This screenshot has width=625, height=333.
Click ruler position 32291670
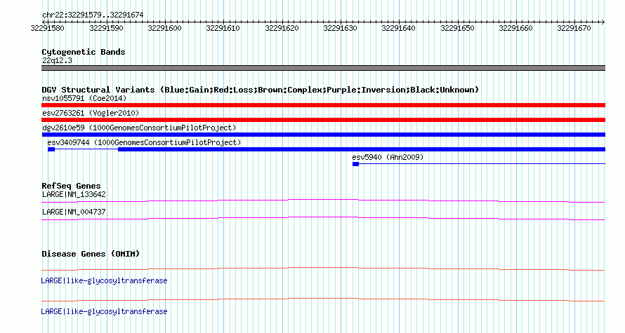tap(574, 28)
